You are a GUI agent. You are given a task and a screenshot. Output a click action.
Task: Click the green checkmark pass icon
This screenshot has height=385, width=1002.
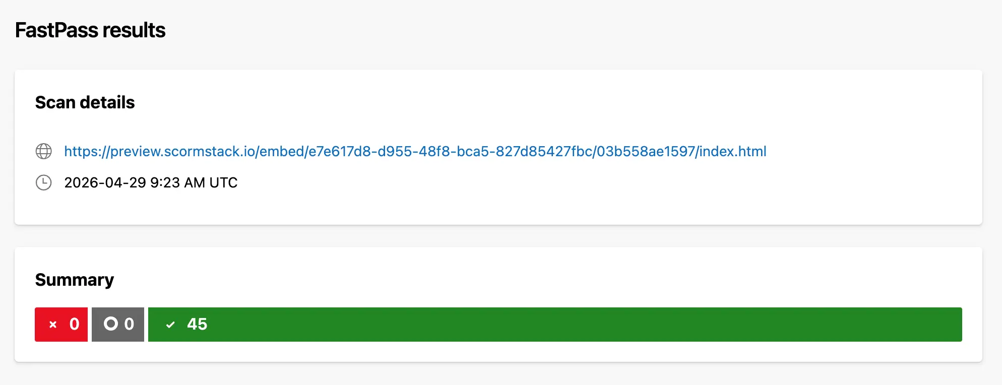click(170, 324)
